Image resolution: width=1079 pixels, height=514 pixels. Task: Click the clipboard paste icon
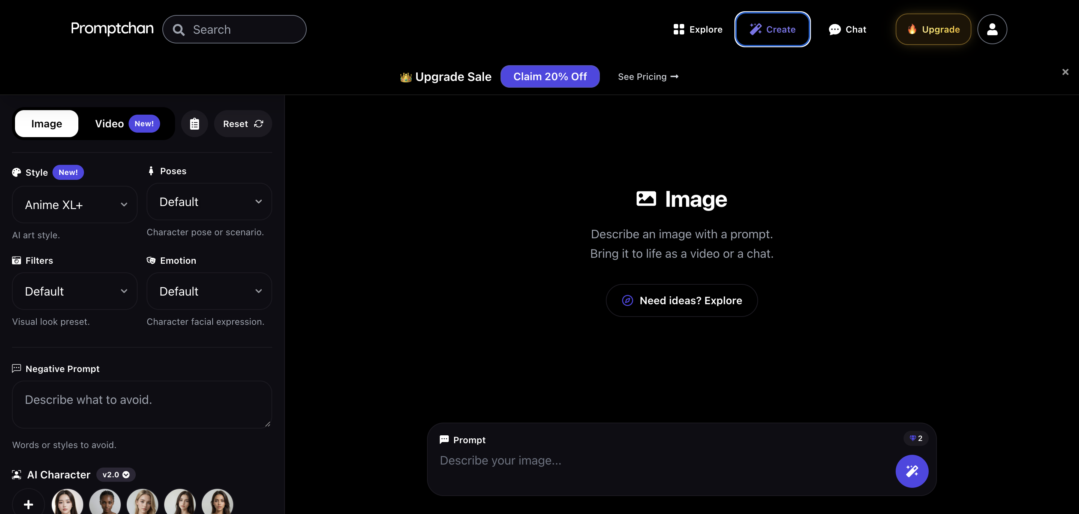(194, 124)
